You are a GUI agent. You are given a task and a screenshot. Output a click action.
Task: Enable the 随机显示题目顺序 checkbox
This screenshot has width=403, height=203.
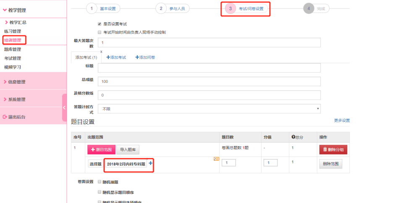coord(99,192)
